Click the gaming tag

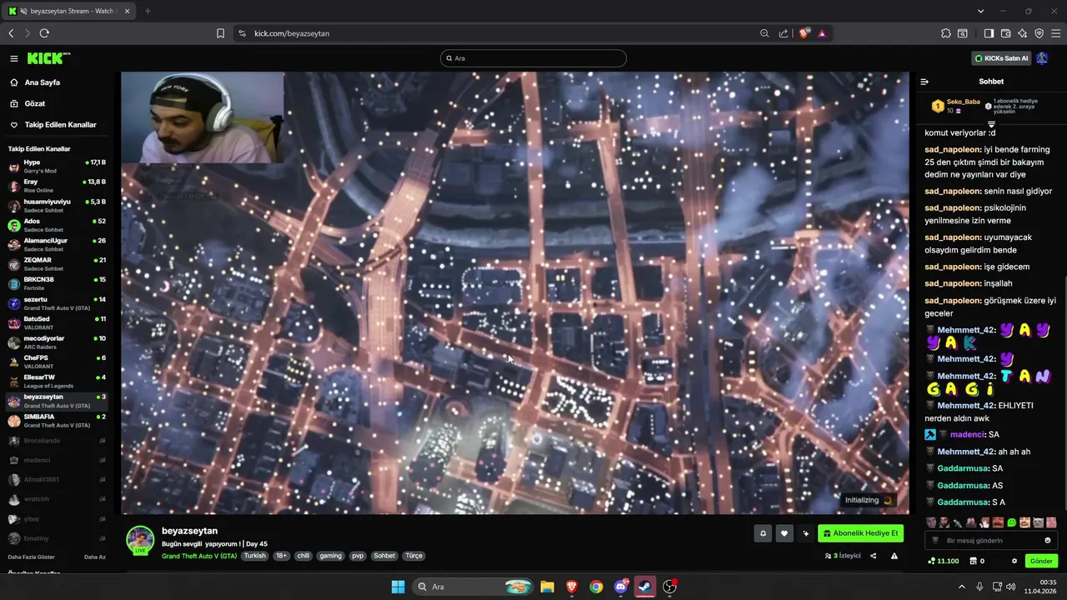tap(331, 556)
